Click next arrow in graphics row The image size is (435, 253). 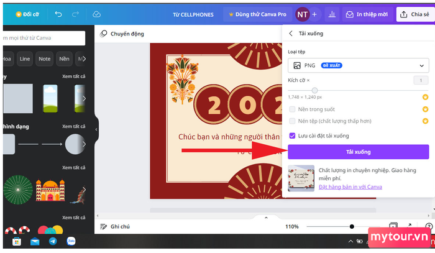[x=84, y=190]
